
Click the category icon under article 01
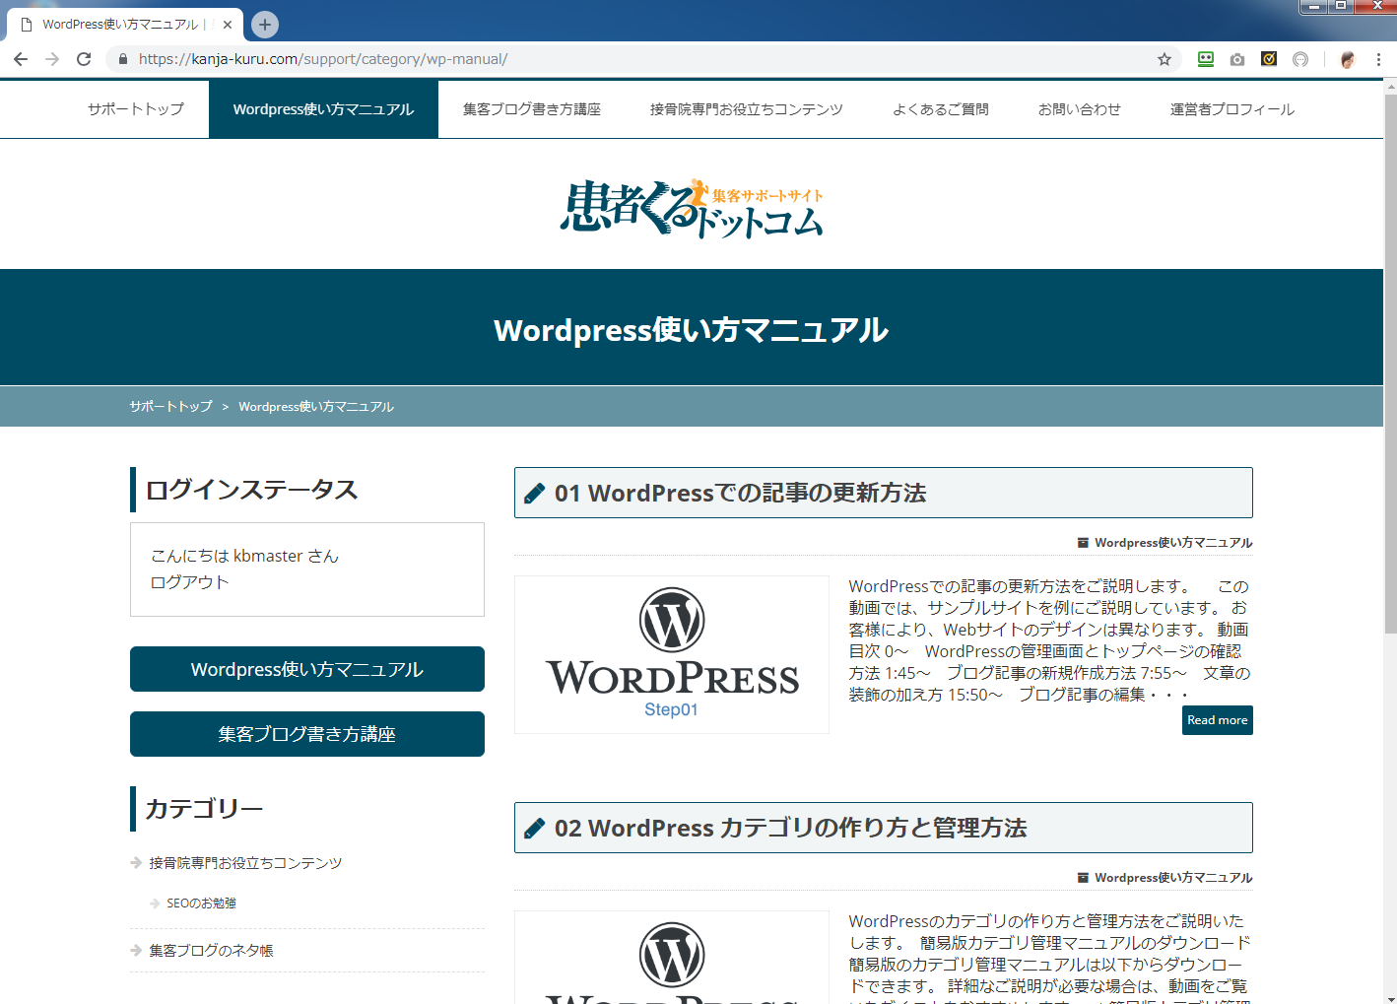[x=1083, y=543]
